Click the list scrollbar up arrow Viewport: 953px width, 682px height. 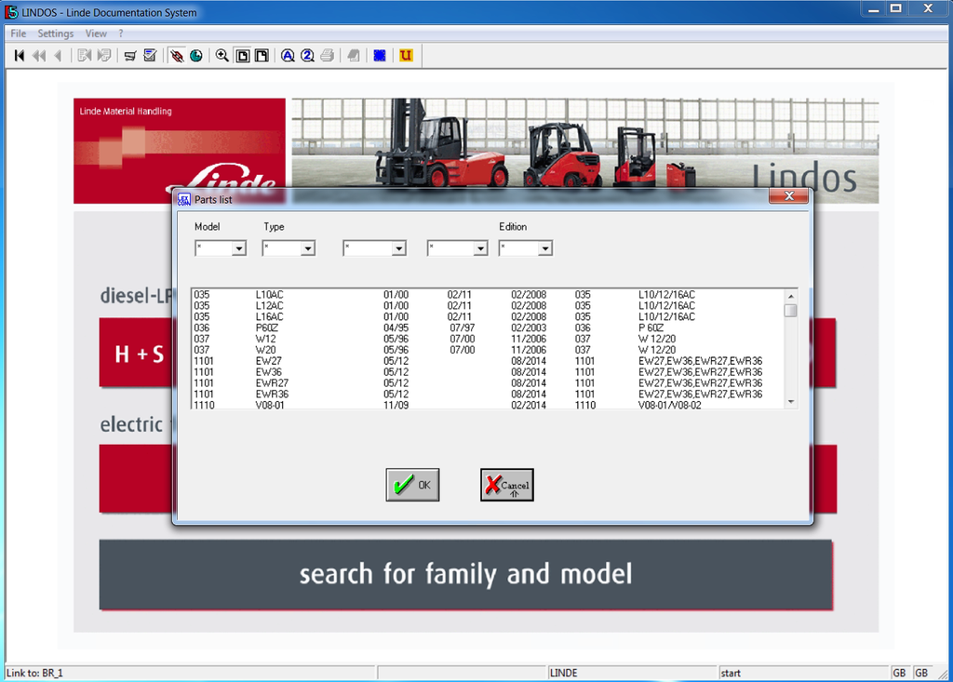[x=791, y=296]
